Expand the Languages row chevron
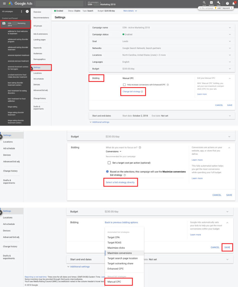238x287 pixels. (230, 62)
